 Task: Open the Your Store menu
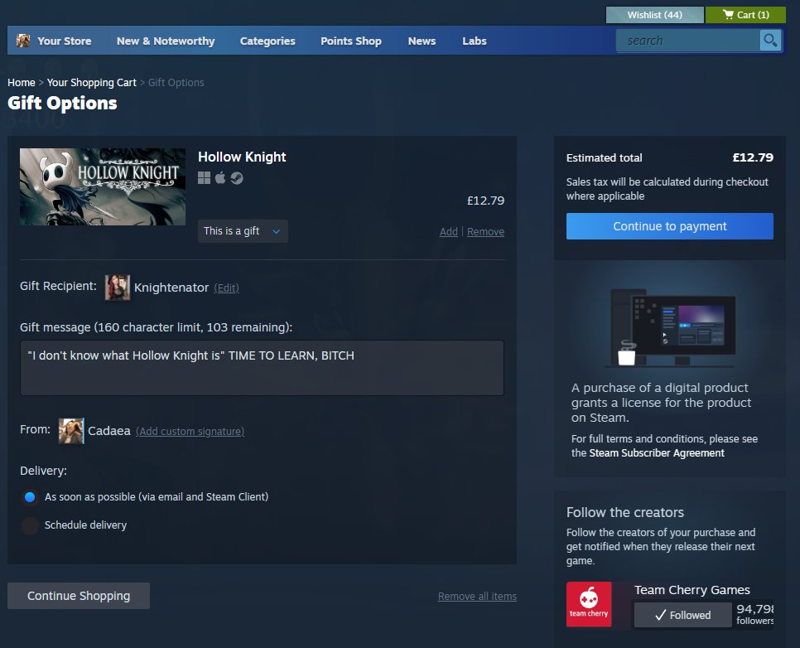(65, 41)
